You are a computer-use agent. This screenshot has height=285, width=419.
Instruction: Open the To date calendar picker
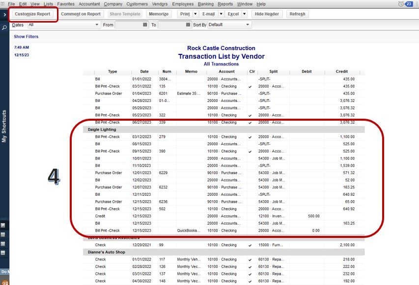(x=188, y=25)
